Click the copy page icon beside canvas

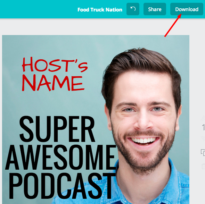click(x=203, y=153)
